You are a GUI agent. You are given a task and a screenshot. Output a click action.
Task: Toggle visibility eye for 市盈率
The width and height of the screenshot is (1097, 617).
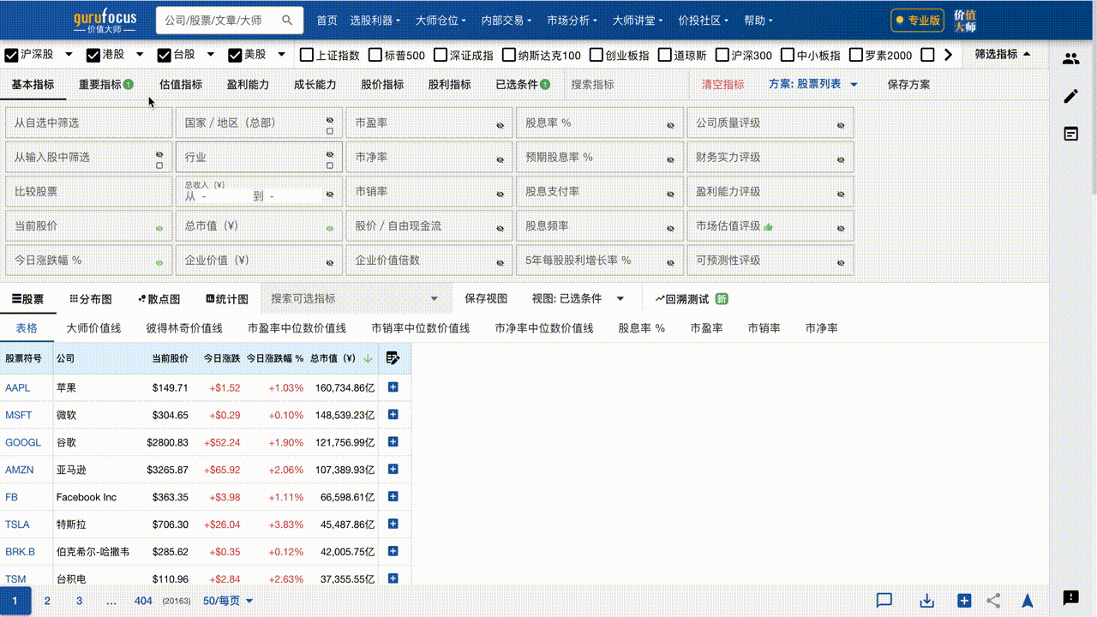pyautogui.click(x=501, y=125)
